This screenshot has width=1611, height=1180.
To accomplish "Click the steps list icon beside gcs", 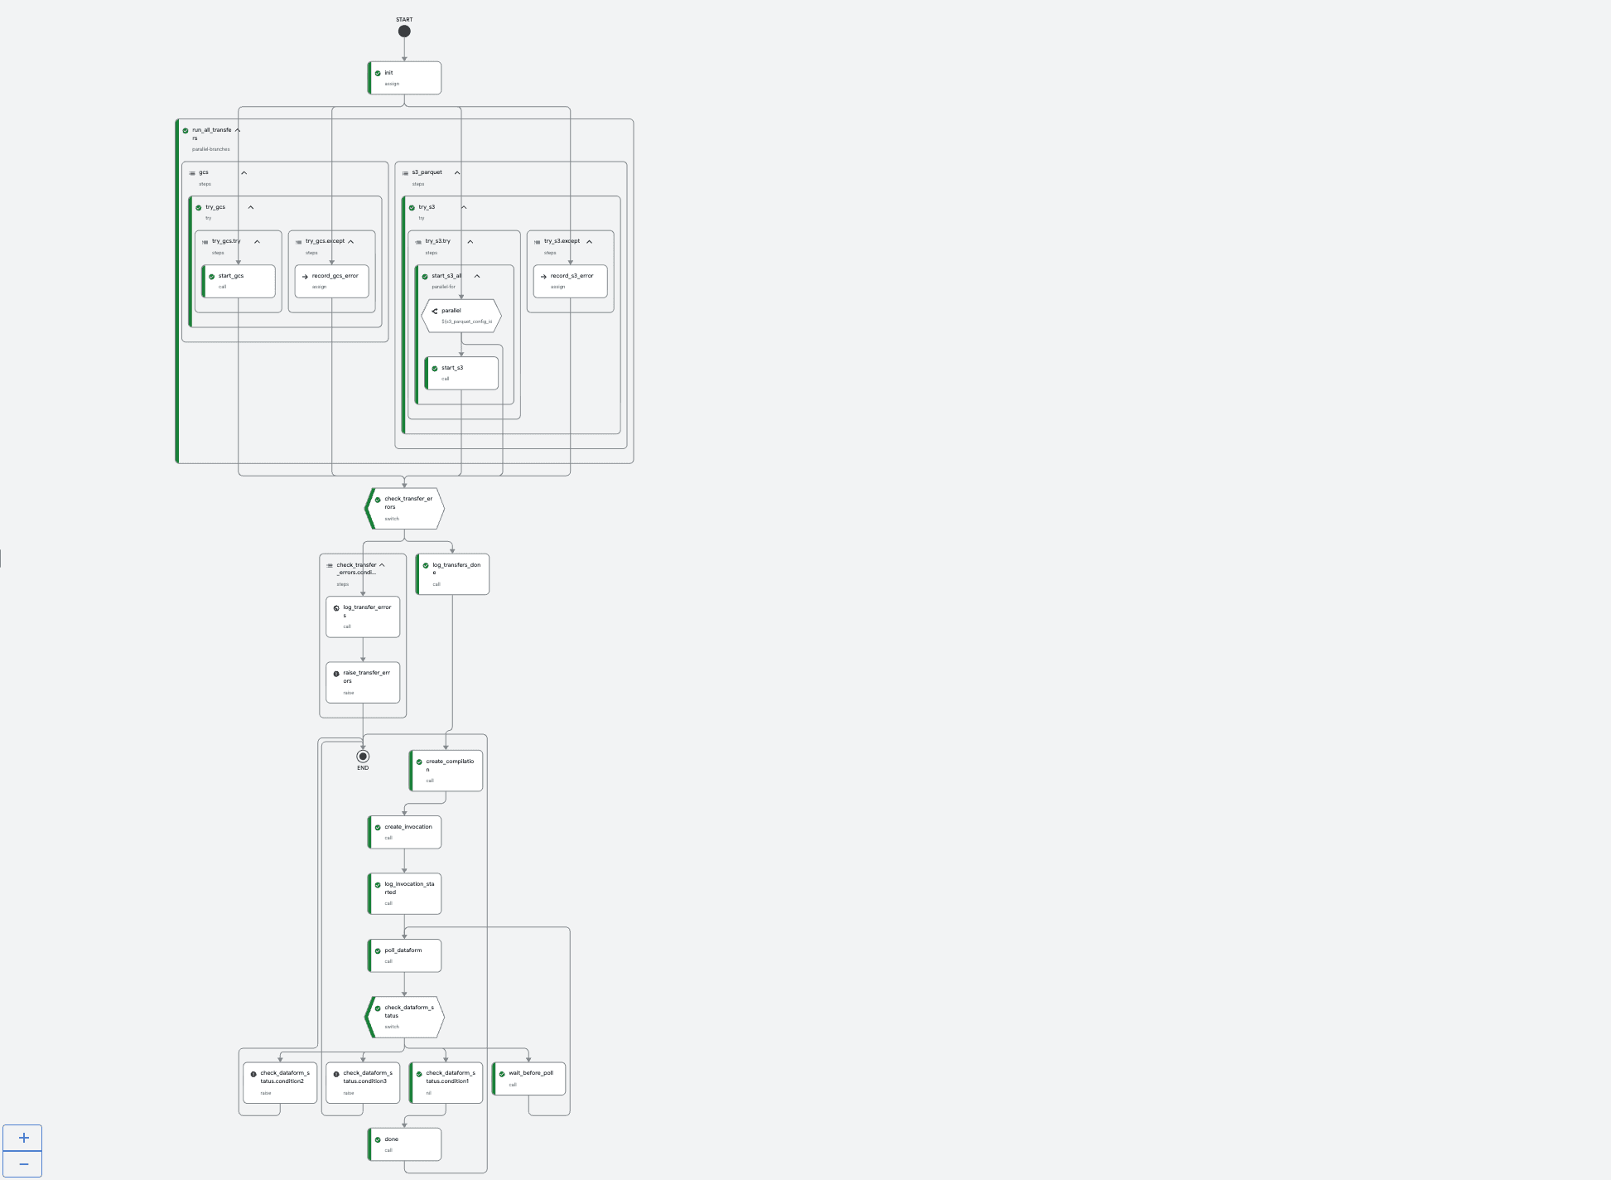I will (192, 173).
